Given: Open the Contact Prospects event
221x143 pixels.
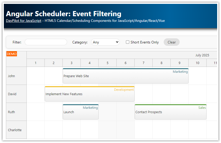Looking at the screenshot, I should pos(170,112).
